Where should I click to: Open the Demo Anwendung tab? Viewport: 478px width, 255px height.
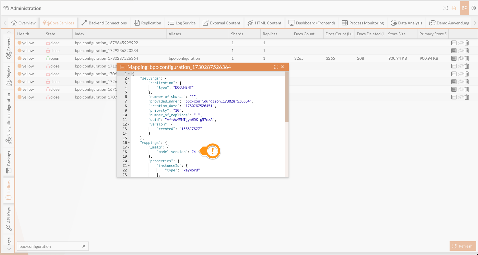tap(449, 23)
